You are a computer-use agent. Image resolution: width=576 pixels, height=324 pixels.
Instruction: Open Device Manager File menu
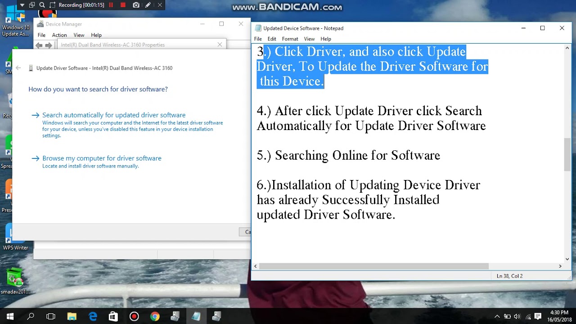(41, 35)
